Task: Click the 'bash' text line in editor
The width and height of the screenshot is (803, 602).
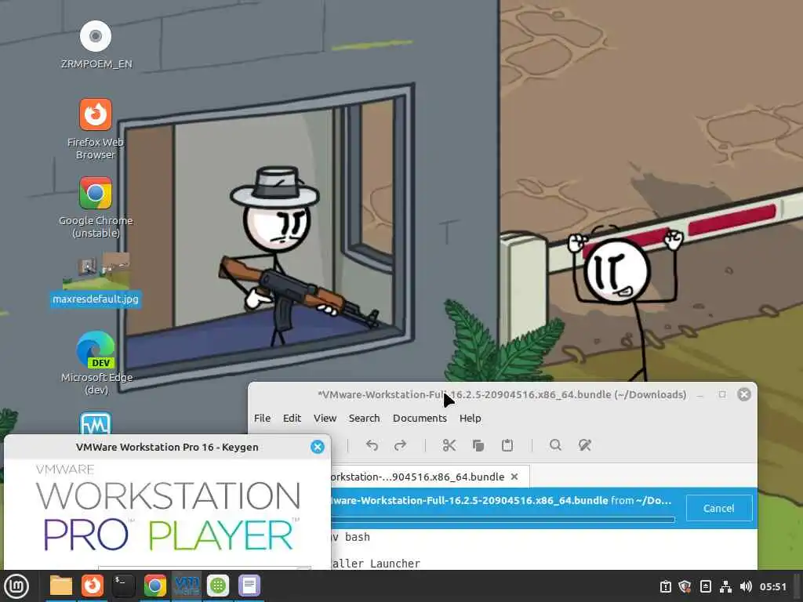Action: point(358,537)
